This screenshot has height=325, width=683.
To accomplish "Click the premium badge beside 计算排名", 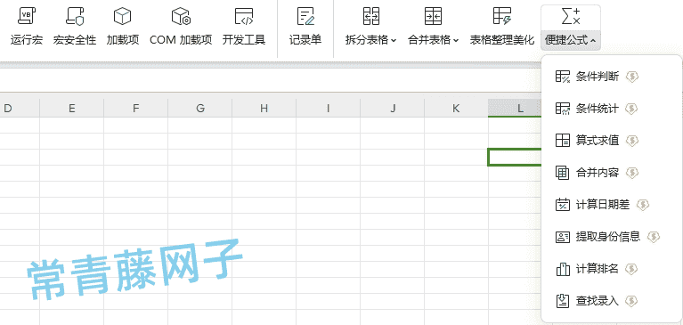I will point(631,269).
